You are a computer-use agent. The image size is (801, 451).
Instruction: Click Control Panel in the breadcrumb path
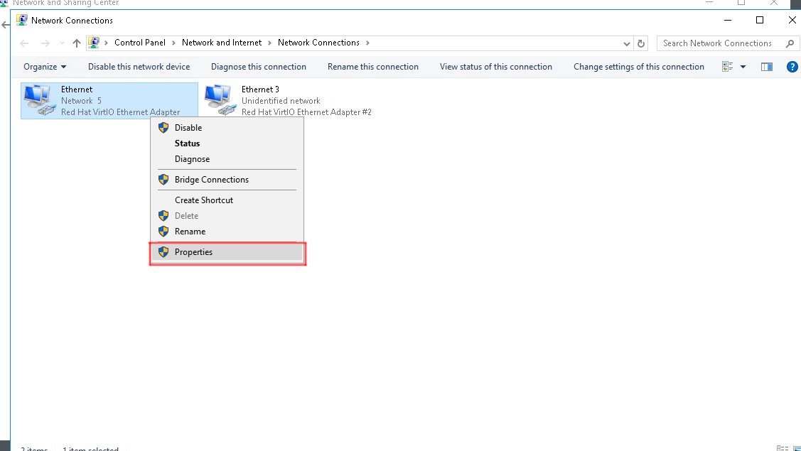[x=139, y=43]
